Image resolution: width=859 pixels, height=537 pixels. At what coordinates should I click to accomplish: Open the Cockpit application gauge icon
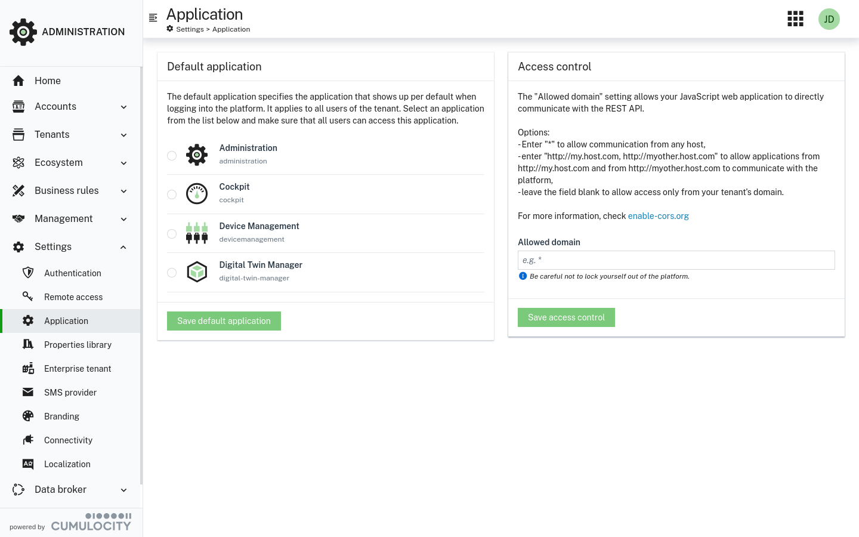(197, 193)
